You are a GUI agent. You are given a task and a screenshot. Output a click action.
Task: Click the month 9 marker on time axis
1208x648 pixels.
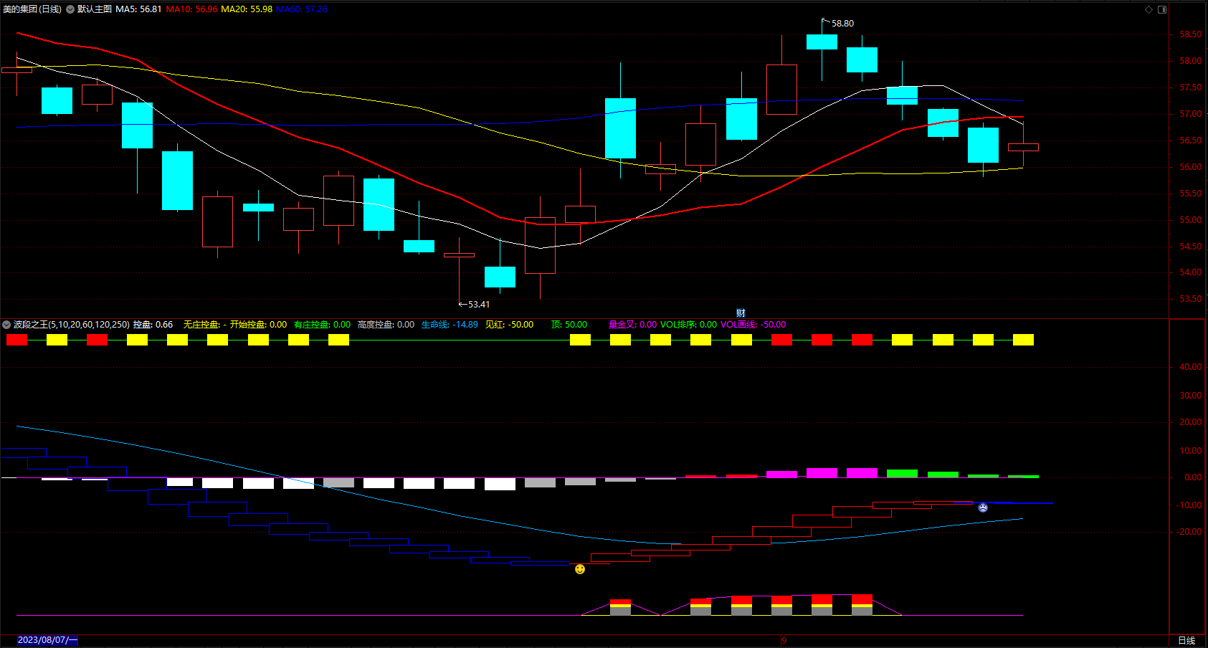pos(784,640)
